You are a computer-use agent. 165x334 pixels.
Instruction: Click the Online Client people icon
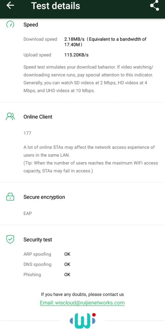click(x=10, y=116)
